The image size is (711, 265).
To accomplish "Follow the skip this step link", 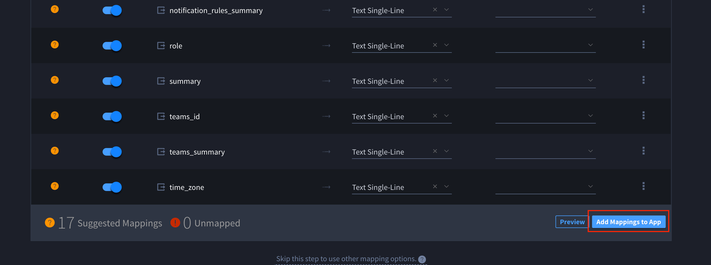I will [346, 259].
